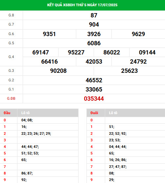165x183 pixels.
Task: Click the G.3 number 90208
Action: (58, 71)
